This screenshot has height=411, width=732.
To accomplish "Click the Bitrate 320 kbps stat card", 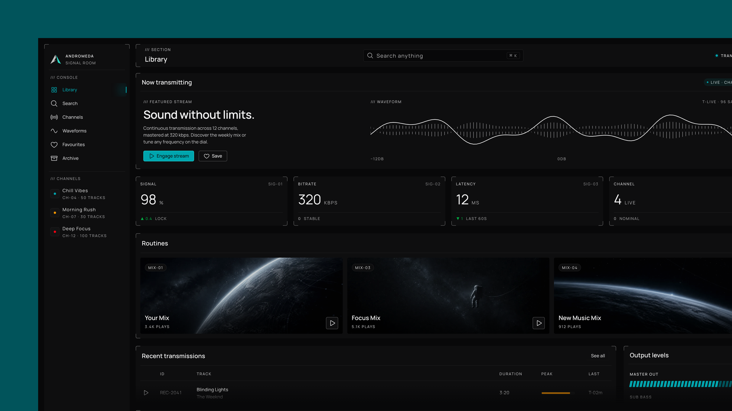I will click(369, 201).
